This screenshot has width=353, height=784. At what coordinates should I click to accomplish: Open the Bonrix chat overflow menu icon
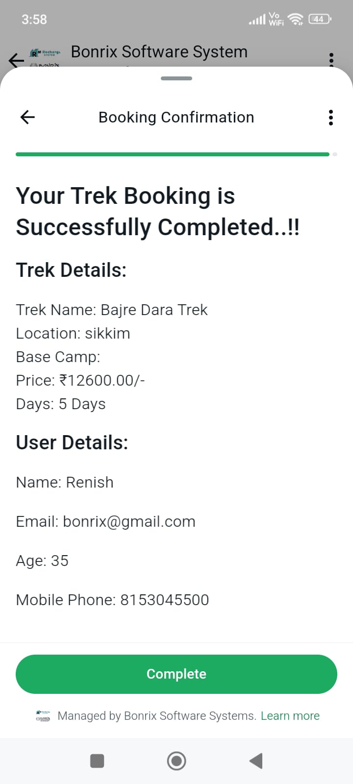pyautogui.click(x=331, y=59)
